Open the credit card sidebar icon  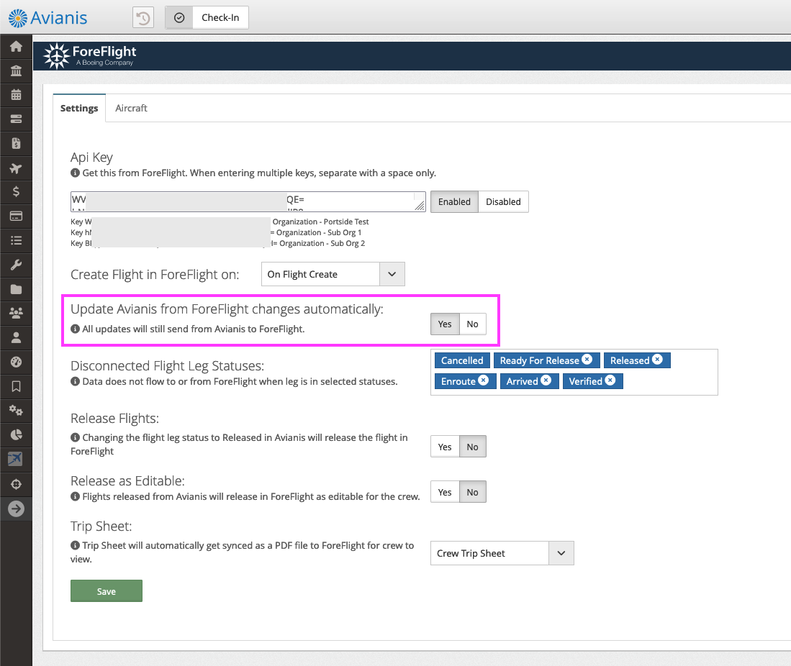pos(16,216)
